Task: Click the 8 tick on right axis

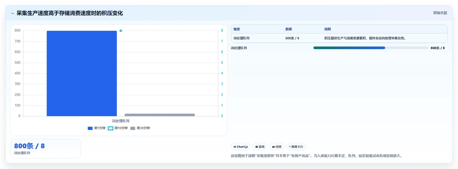Action: [222, 31]
